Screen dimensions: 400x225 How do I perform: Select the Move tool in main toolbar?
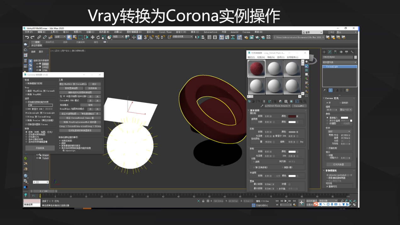pyautogui.click(x=93, y=37)
